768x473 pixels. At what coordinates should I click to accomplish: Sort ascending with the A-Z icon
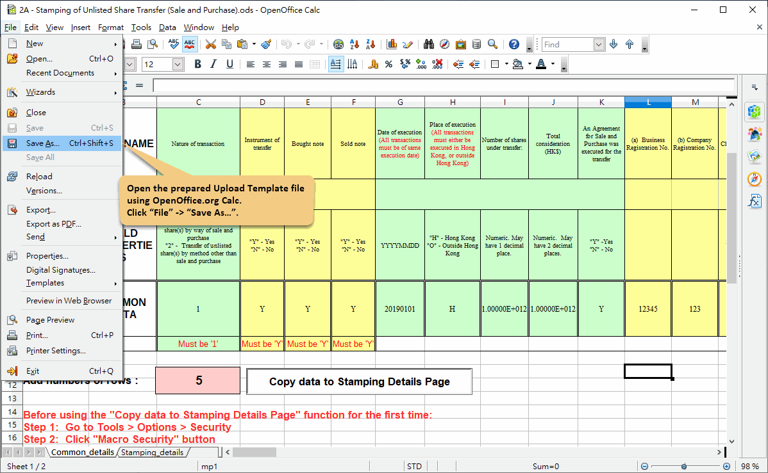pyautogui.click(x=355, y=45)
